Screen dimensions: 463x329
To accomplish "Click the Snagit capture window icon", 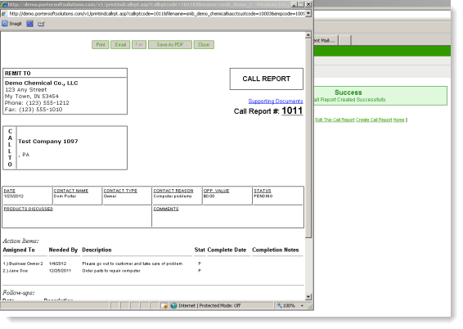I will (x=29, y=24).
